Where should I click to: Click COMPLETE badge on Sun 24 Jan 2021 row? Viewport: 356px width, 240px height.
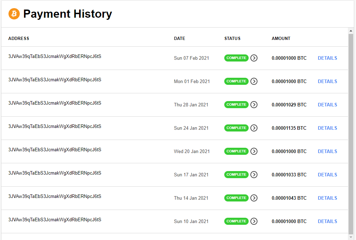236,128
